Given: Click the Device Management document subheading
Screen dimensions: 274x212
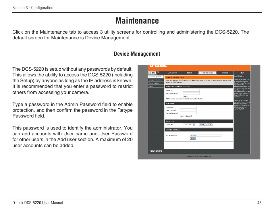Looking at the screenshot, I should (137, 54).
